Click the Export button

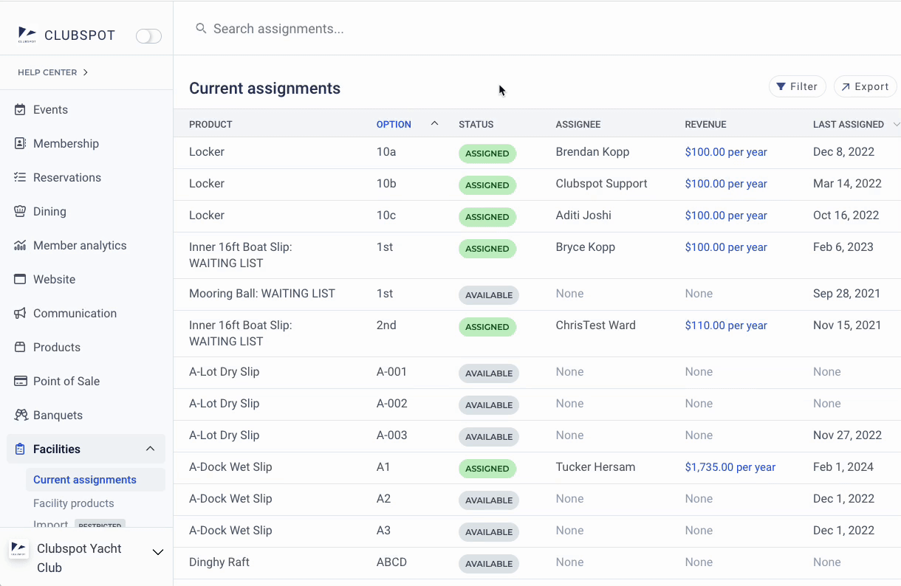click(x=864, y=86)
